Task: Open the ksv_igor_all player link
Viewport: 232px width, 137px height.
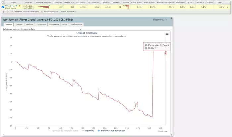Action: [11, 6]
